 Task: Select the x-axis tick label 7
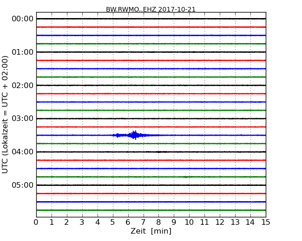tap(143, 222)
